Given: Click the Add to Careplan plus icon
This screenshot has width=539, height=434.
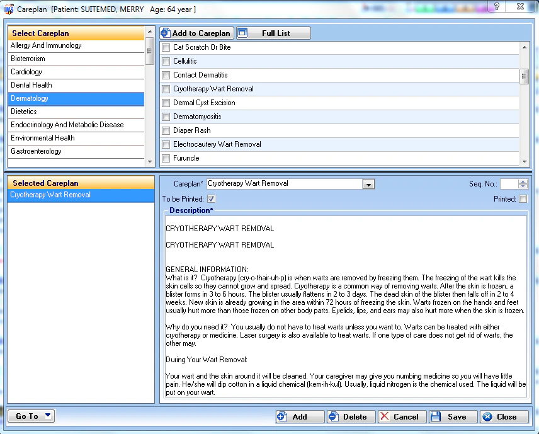Looking at the screenshot, I should tap(165, 33).
